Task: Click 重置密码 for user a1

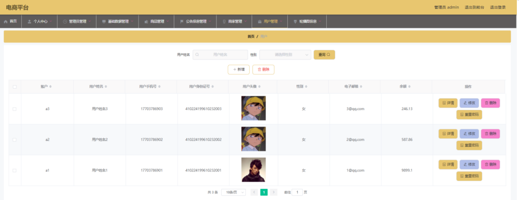Action: pos(469,176)
